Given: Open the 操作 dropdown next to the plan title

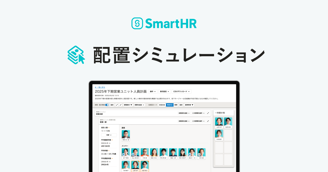Looking at the screenshot, I should click(x=153, y=91).
